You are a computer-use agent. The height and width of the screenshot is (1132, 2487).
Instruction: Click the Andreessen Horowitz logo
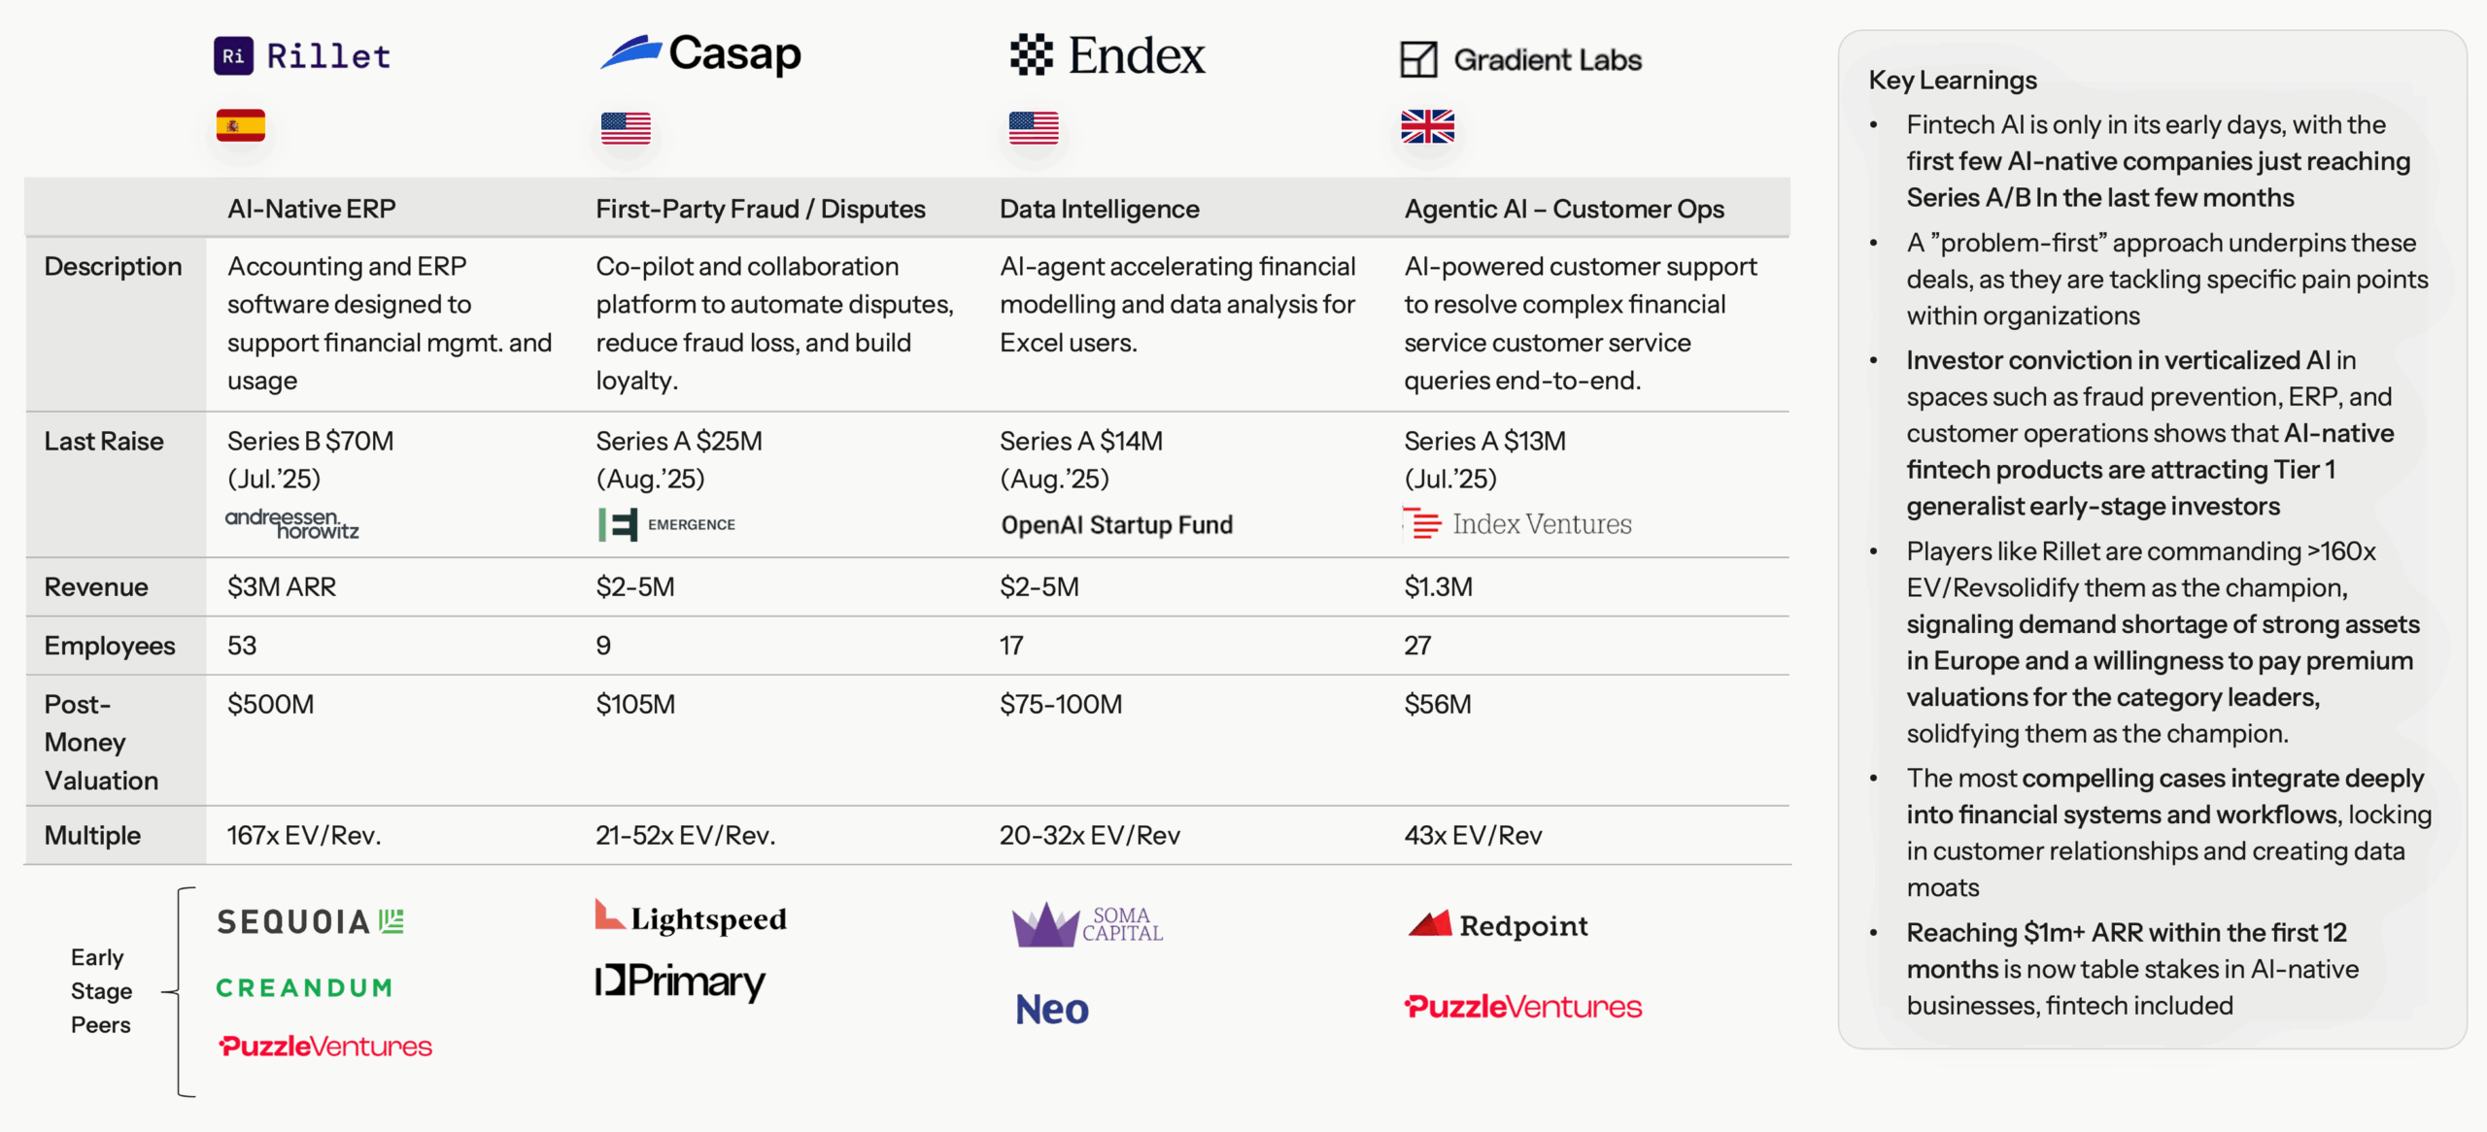coord(292,524)
